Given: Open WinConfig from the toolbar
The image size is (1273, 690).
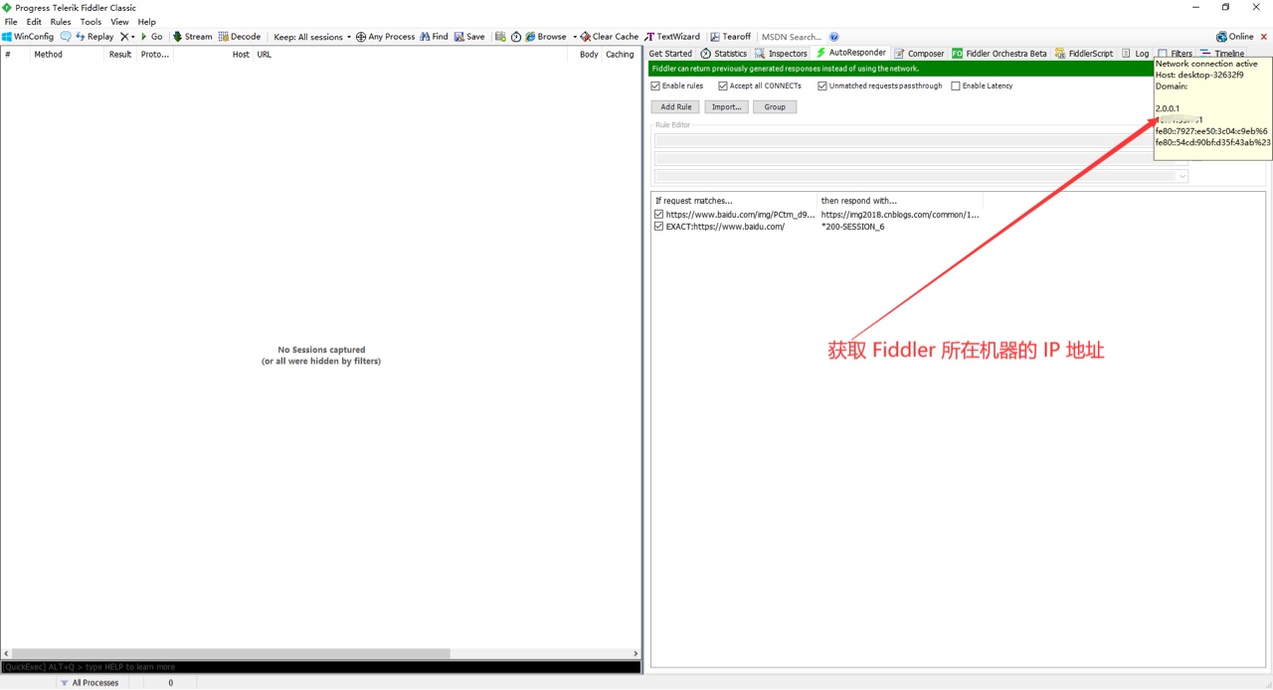Looking at the screenshot, I should (x=28, y=37).
